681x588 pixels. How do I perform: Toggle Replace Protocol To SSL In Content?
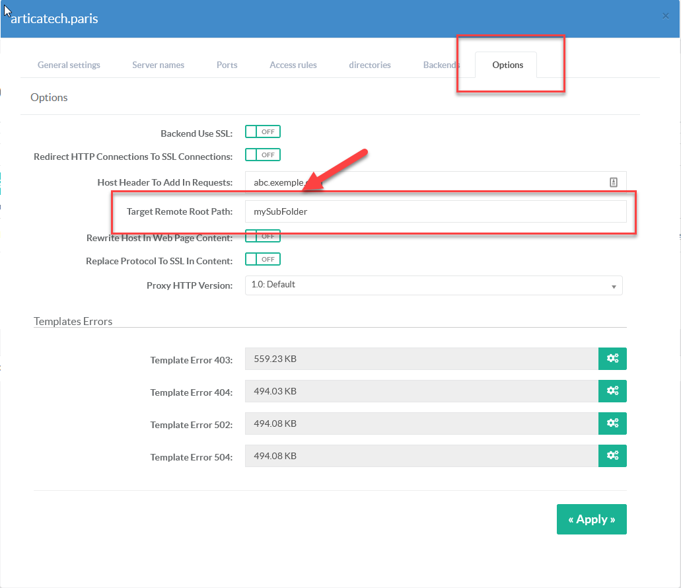click(263, 260)
